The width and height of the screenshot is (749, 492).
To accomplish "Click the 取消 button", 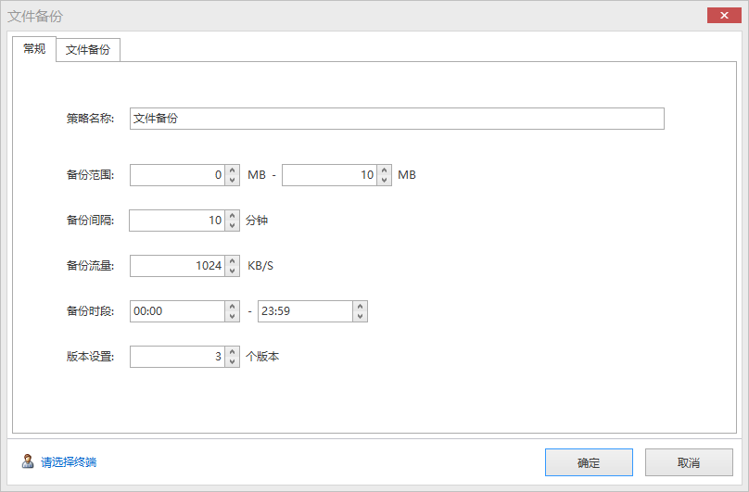I will point(689,462).
